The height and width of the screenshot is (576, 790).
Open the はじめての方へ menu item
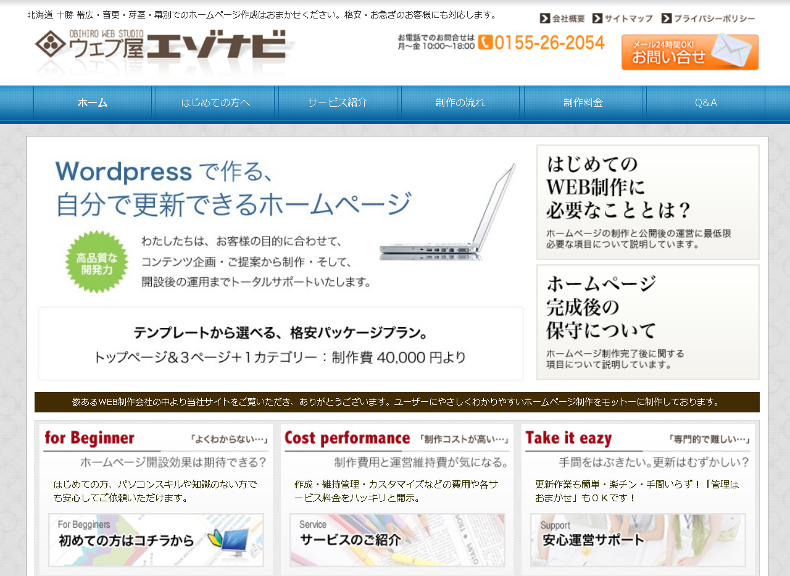pos(215,102)
